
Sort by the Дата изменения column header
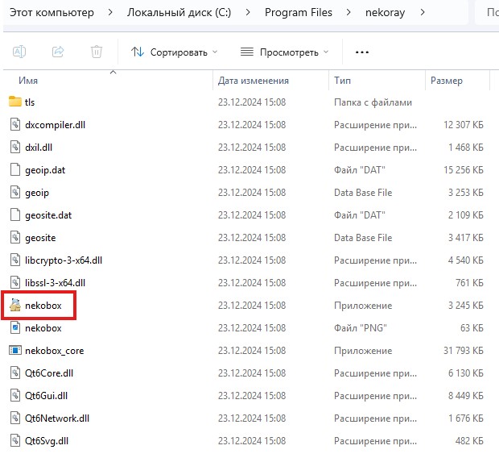pos(253,81)
